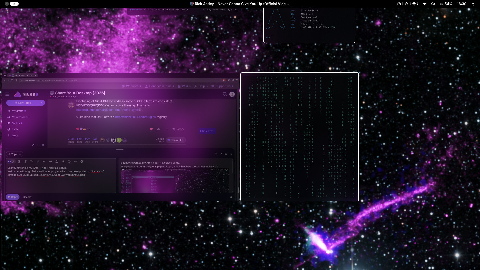Open the browser main menu
The width and height of the screenshot is (480, 270).
tap(236, 80)
